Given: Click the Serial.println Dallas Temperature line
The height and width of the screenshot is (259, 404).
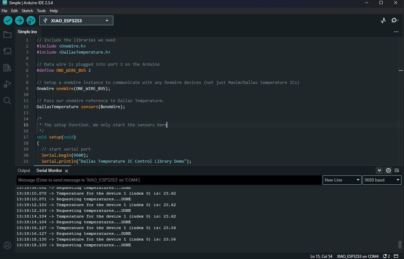Looking at the screenshot, I should tap(116, 161).
